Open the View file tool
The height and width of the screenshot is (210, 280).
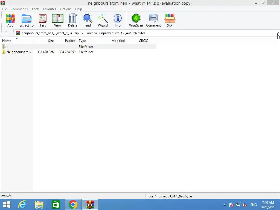click(57, 20)
